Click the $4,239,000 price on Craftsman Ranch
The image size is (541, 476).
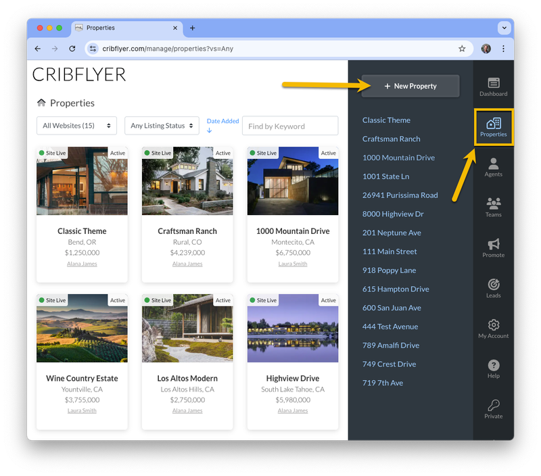[x=187, y=253]
